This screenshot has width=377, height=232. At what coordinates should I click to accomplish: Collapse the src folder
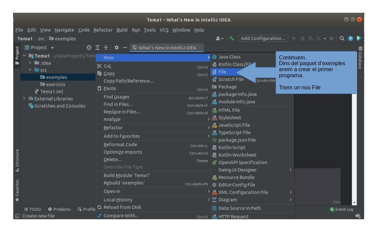(x=30, y=70)
